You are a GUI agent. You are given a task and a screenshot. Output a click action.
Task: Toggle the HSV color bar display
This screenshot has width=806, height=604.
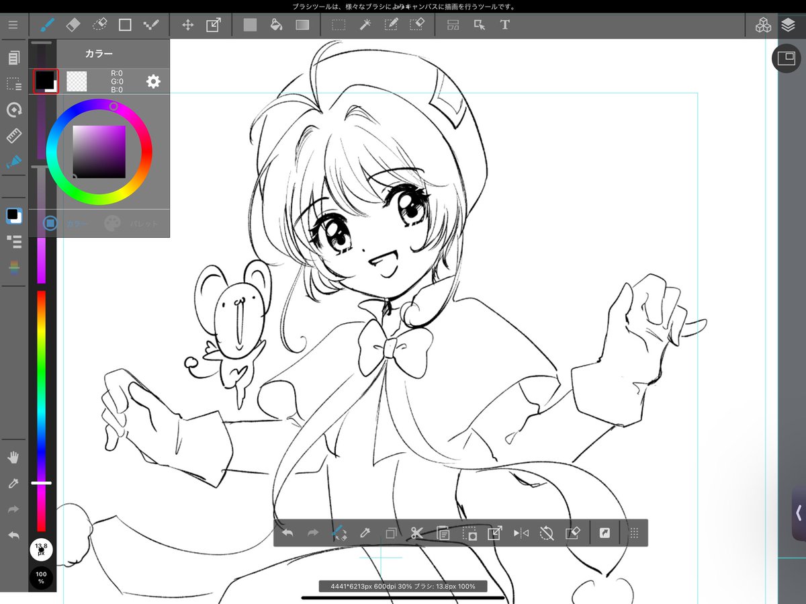[14, 267]
